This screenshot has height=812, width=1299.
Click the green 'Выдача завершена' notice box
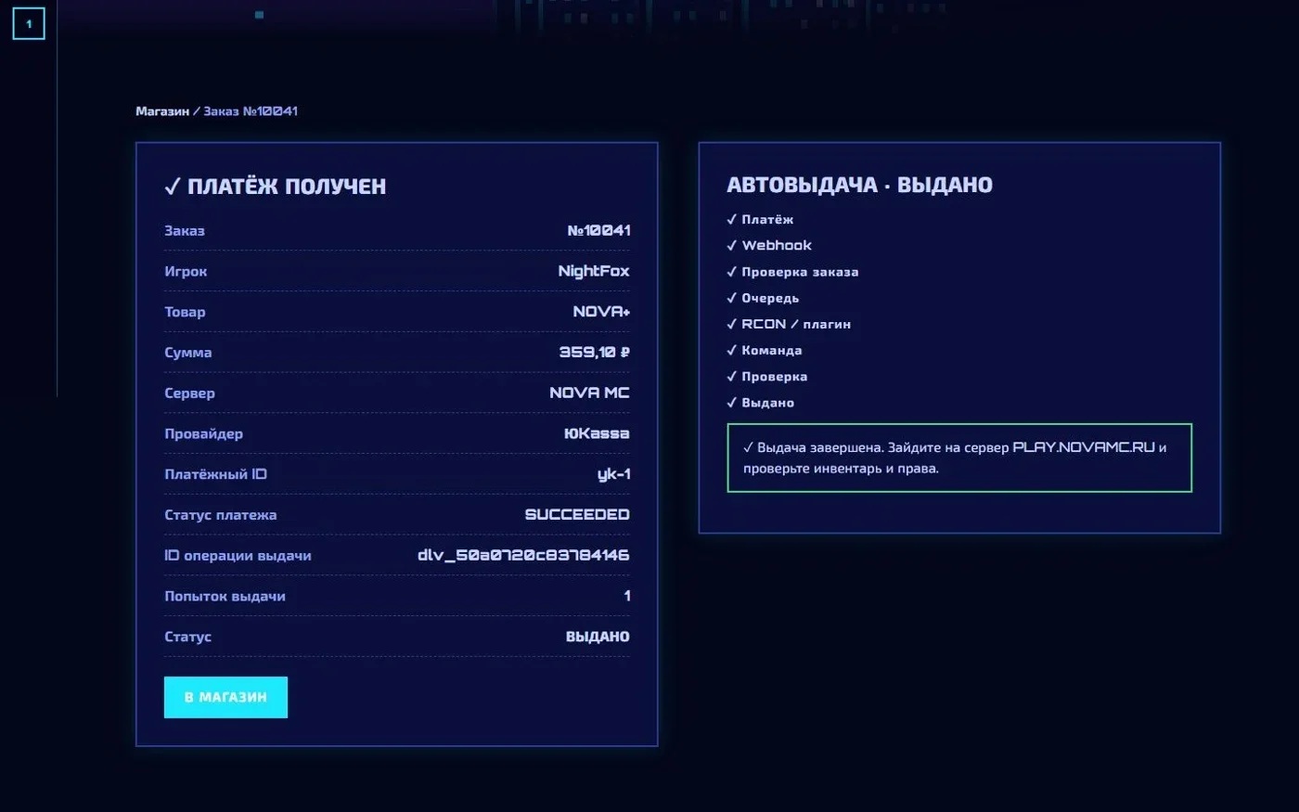click(x=959, y=458)
